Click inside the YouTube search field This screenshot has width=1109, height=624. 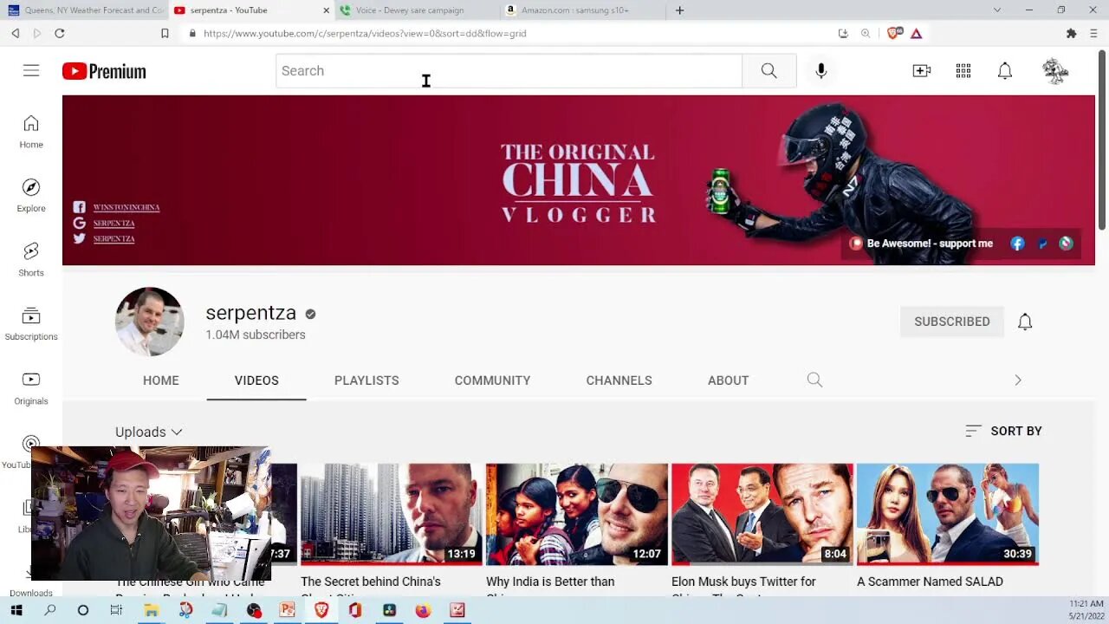pyautogui.click(x=509, y=71)
